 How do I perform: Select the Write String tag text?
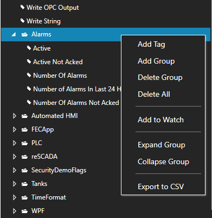tap(43, 21)
